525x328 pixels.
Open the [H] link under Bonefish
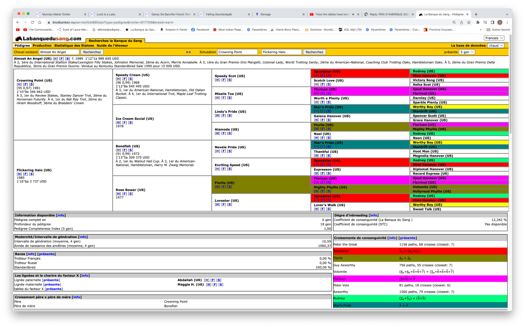118,150
